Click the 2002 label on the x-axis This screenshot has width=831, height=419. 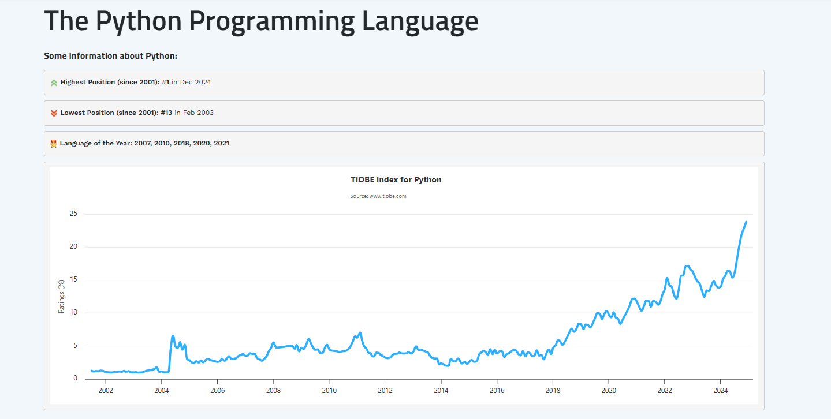click(105, 390)
